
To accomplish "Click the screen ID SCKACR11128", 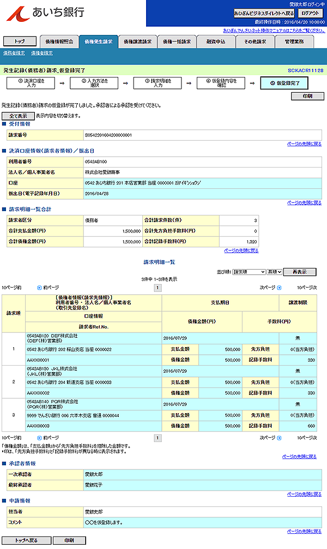I will [305, 70].
